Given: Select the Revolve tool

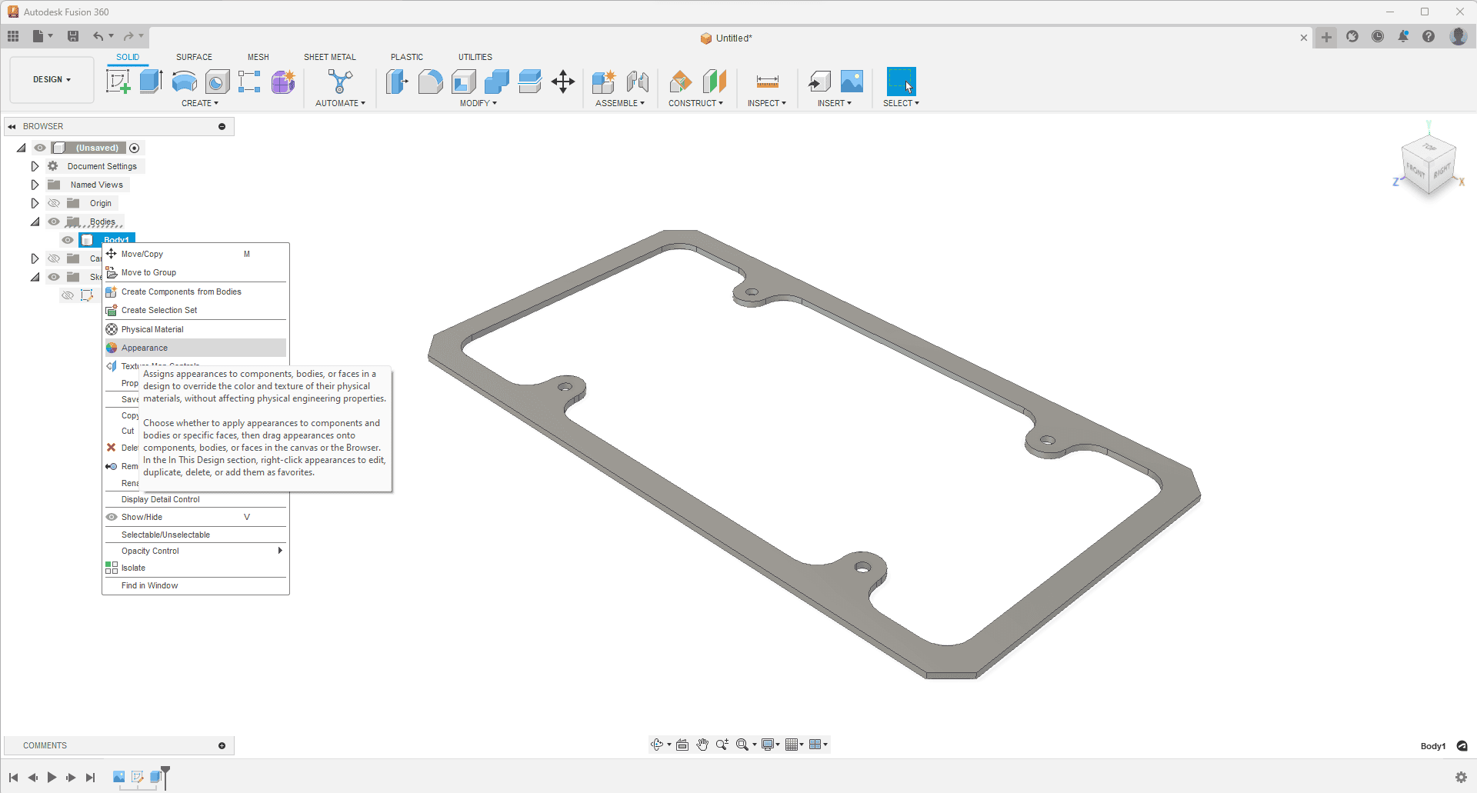Looking at the screenshot, I should (x=185, y=82).
